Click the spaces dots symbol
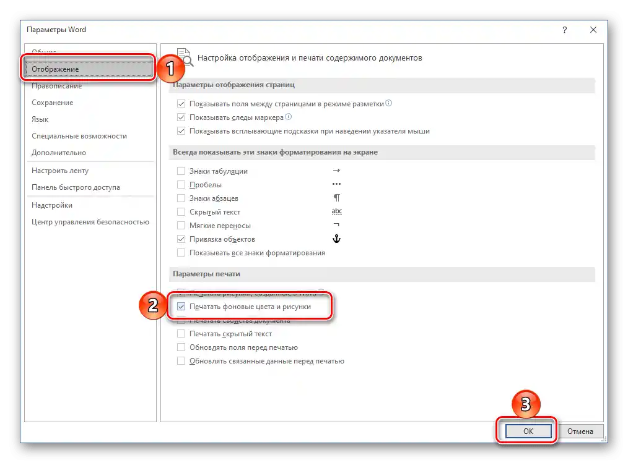The height and width of the screenshot is (463, 628). pyautogui.click(x=336, y=184)
